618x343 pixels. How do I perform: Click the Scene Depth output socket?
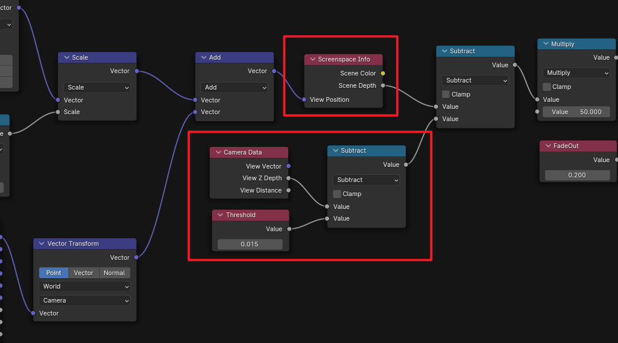(x=383, y=85)
